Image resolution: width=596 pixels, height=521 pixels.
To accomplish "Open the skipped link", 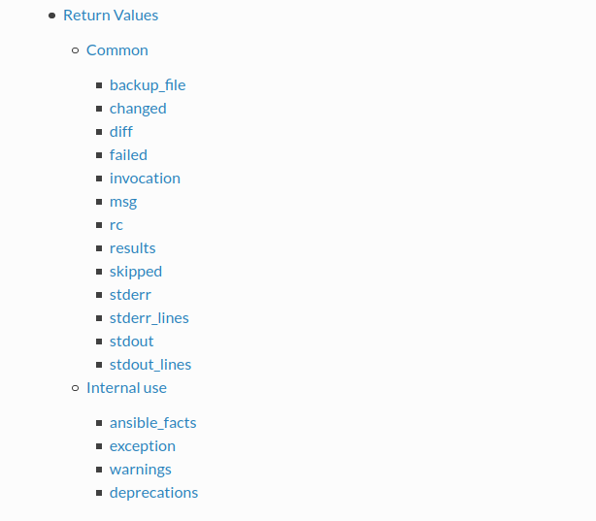I will (x=136, y=272).
